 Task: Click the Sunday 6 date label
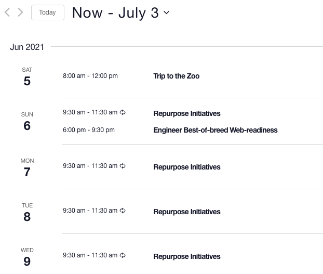27,121
